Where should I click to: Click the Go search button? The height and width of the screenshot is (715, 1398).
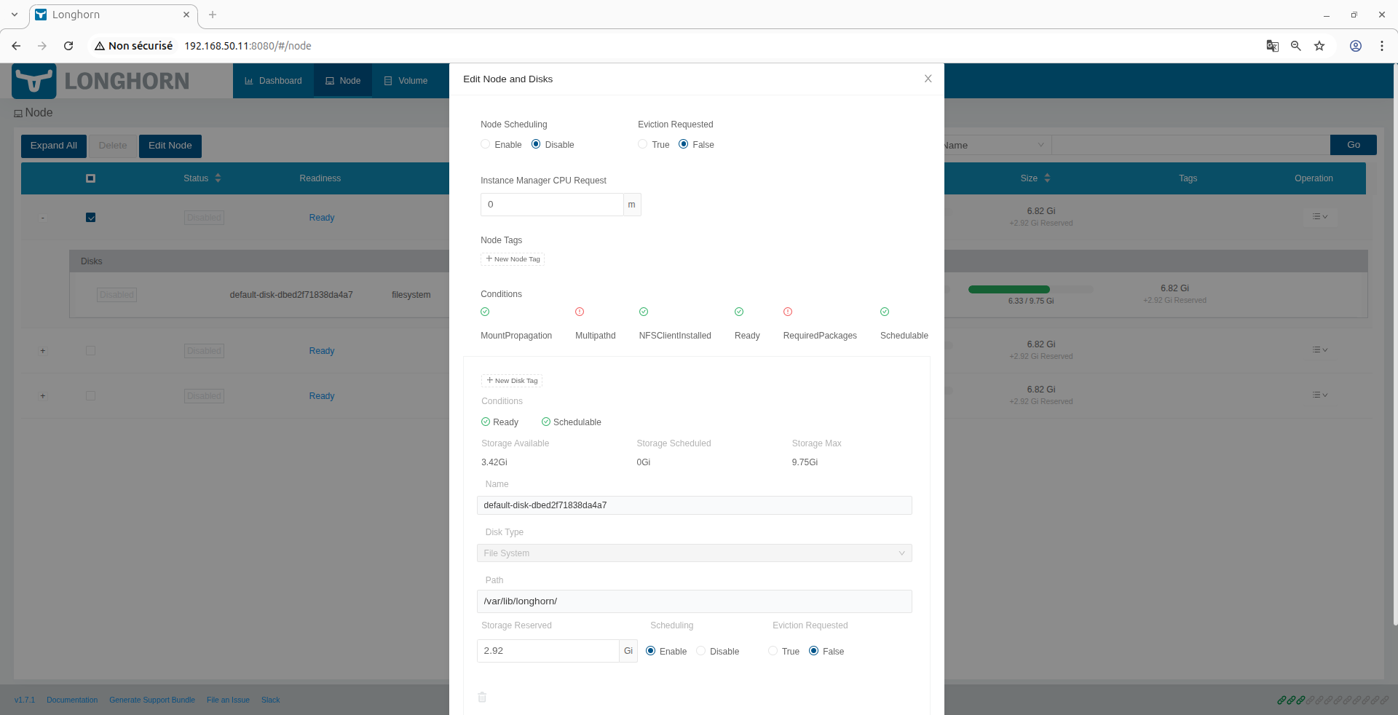[1353, 145]
